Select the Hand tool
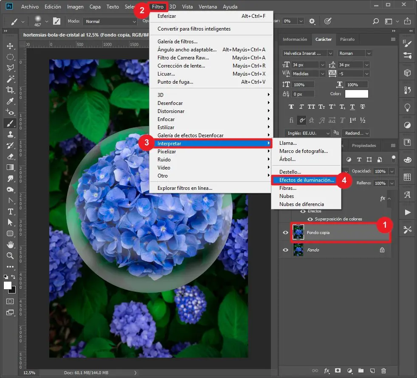Screen dimensions: 417x378 tap(10, 244)
